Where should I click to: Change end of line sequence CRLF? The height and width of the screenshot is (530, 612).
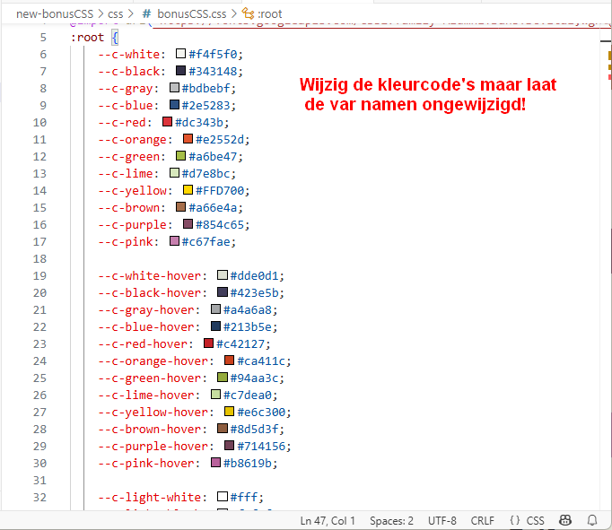[x=482, y=520]
